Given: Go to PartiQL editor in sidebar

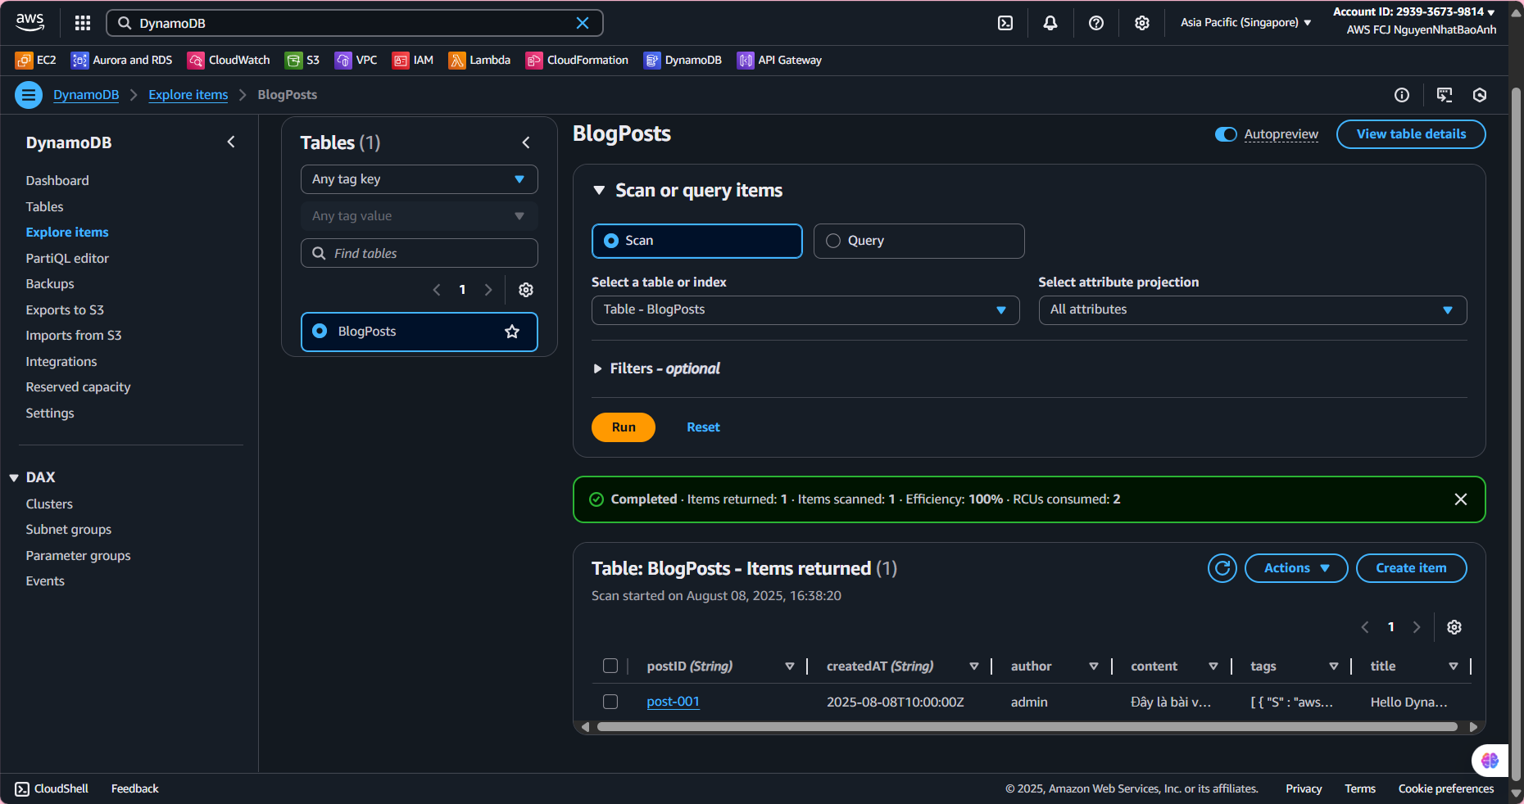Looking at the screenshot, I should [x=67, y=258].
